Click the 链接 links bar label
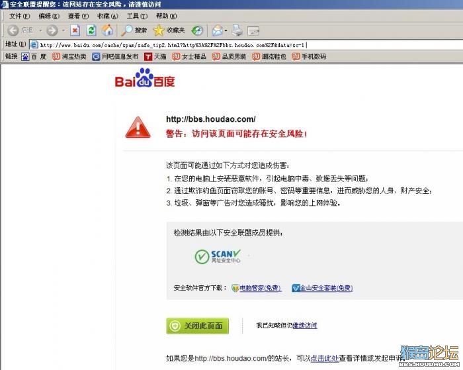Viewport: 463px width, 370px height. coord(11,56)
